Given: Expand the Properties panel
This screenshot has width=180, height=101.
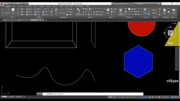Looking at the screenshot, I should click(129, 17).
